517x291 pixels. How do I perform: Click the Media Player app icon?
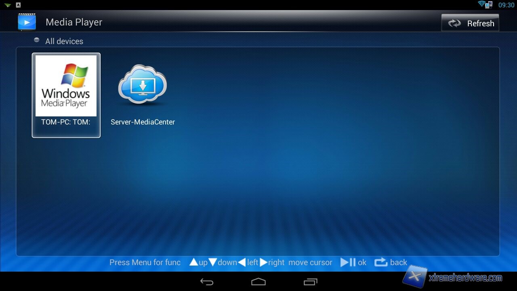pos(27,22)
